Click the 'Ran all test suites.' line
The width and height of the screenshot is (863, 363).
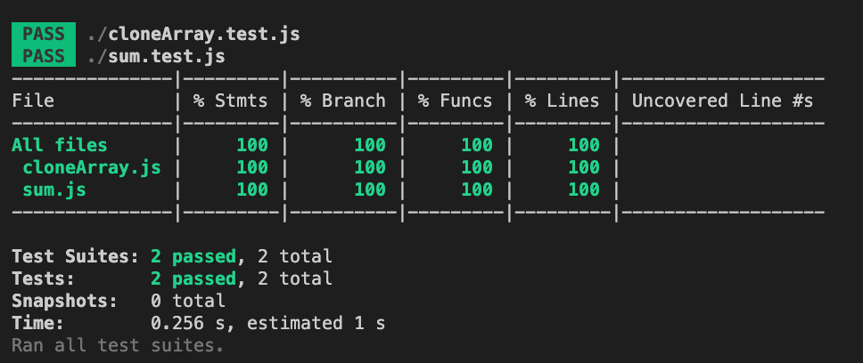click(119, 345)
